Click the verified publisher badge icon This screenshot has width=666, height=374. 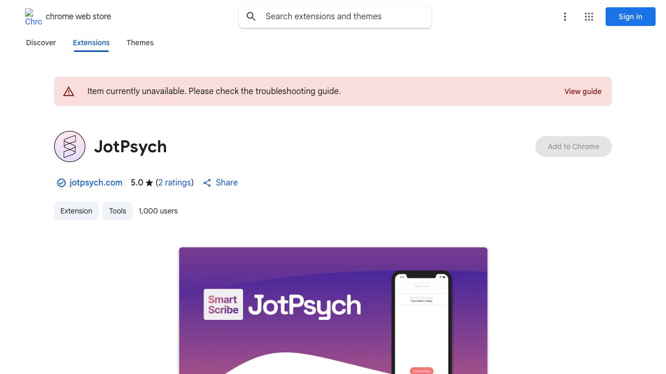61,183
